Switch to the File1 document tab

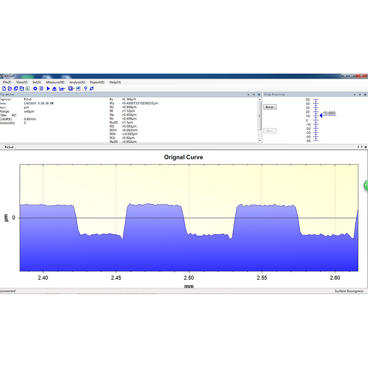9,147
